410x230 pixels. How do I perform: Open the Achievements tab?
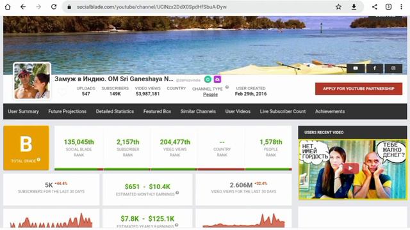pos(330,111)
